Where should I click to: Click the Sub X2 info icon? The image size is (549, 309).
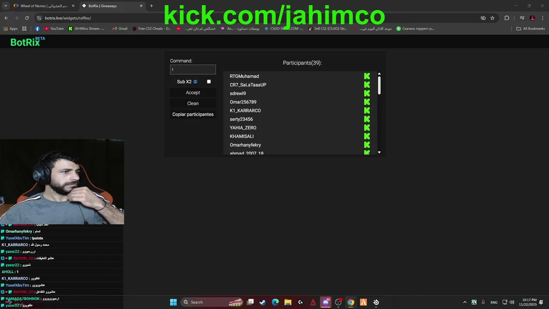[195, 82]
